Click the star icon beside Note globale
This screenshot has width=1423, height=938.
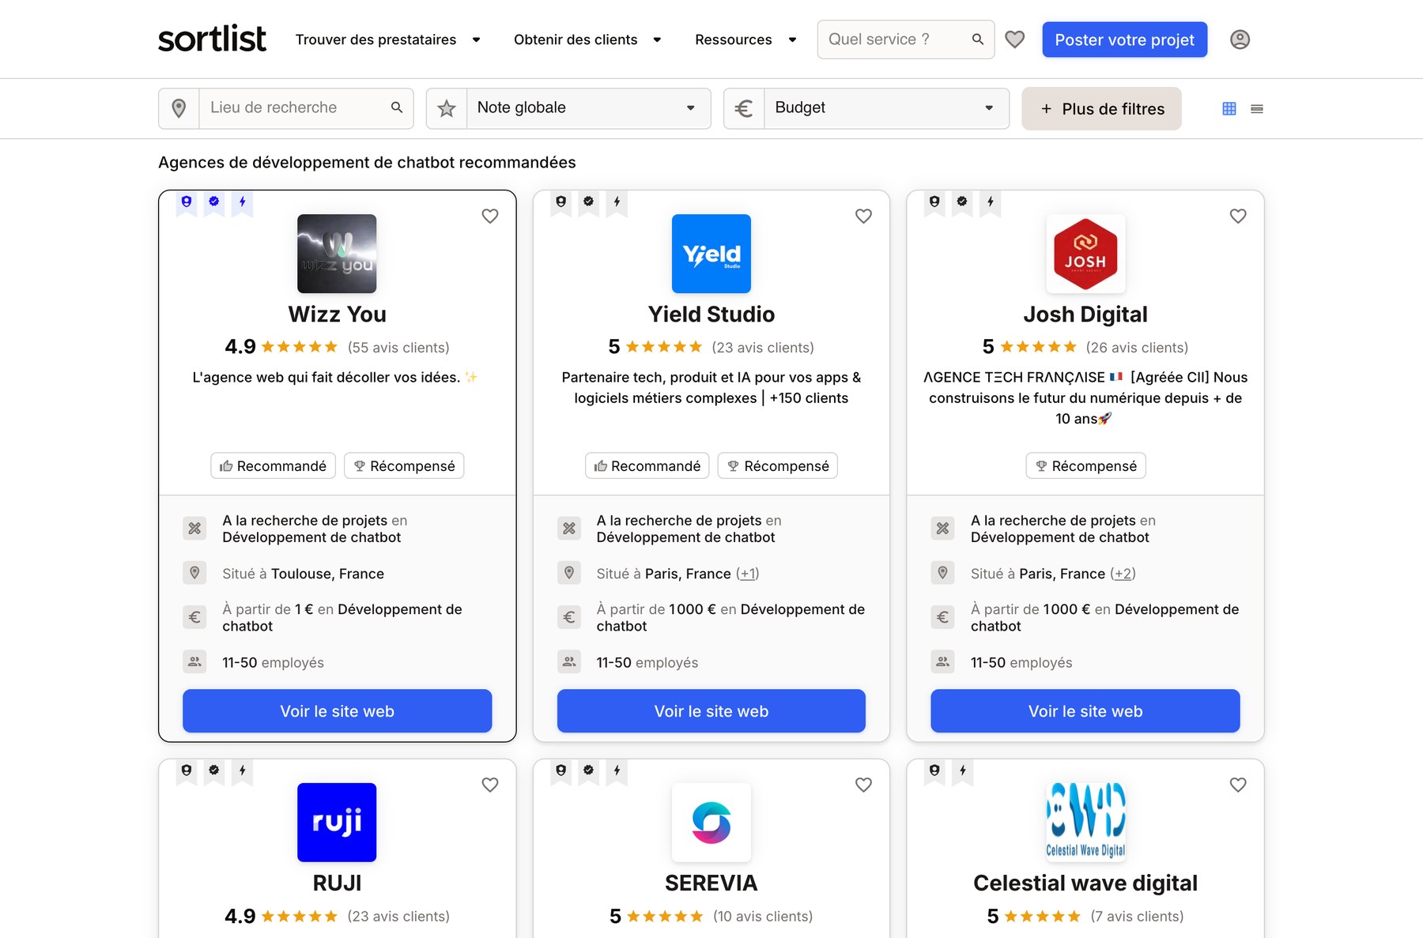[447, 108]
